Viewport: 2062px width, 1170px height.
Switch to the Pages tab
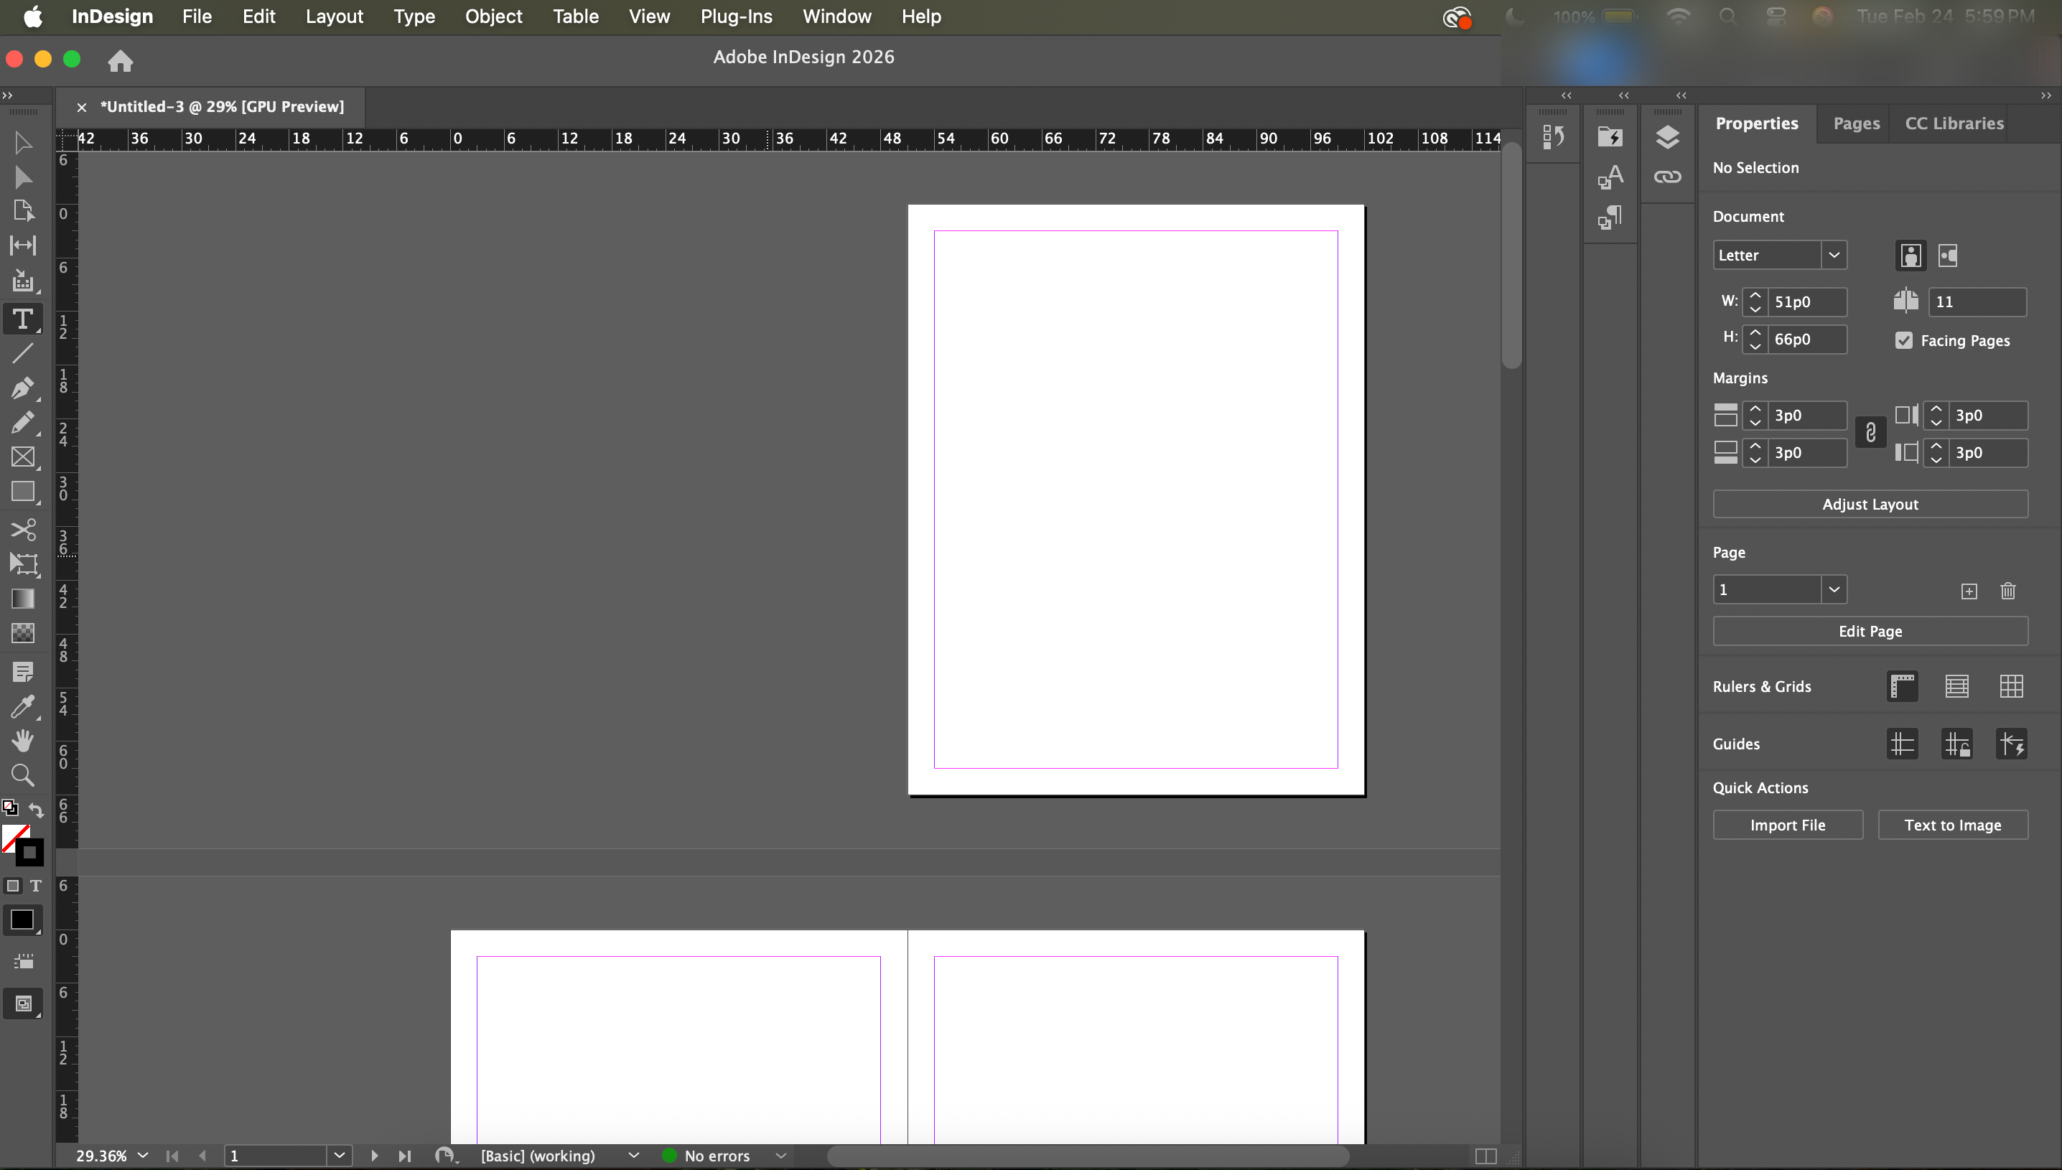pyautogui.click(x=1855, y=123)
